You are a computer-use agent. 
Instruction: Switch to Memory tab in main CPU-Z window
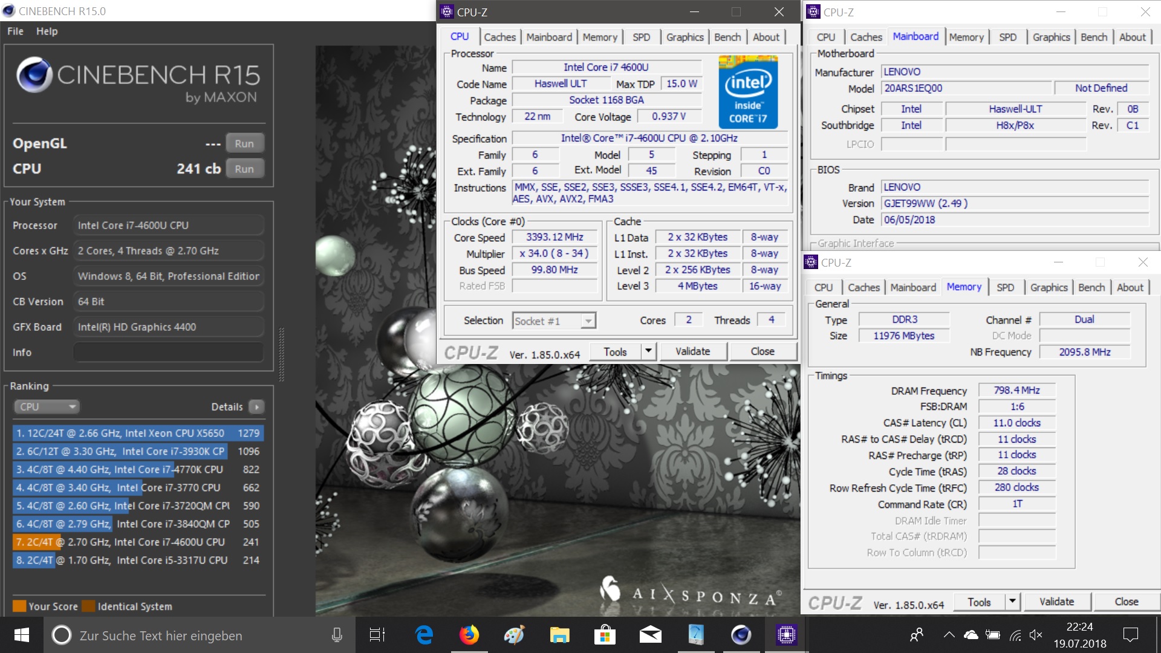point(600,37)
